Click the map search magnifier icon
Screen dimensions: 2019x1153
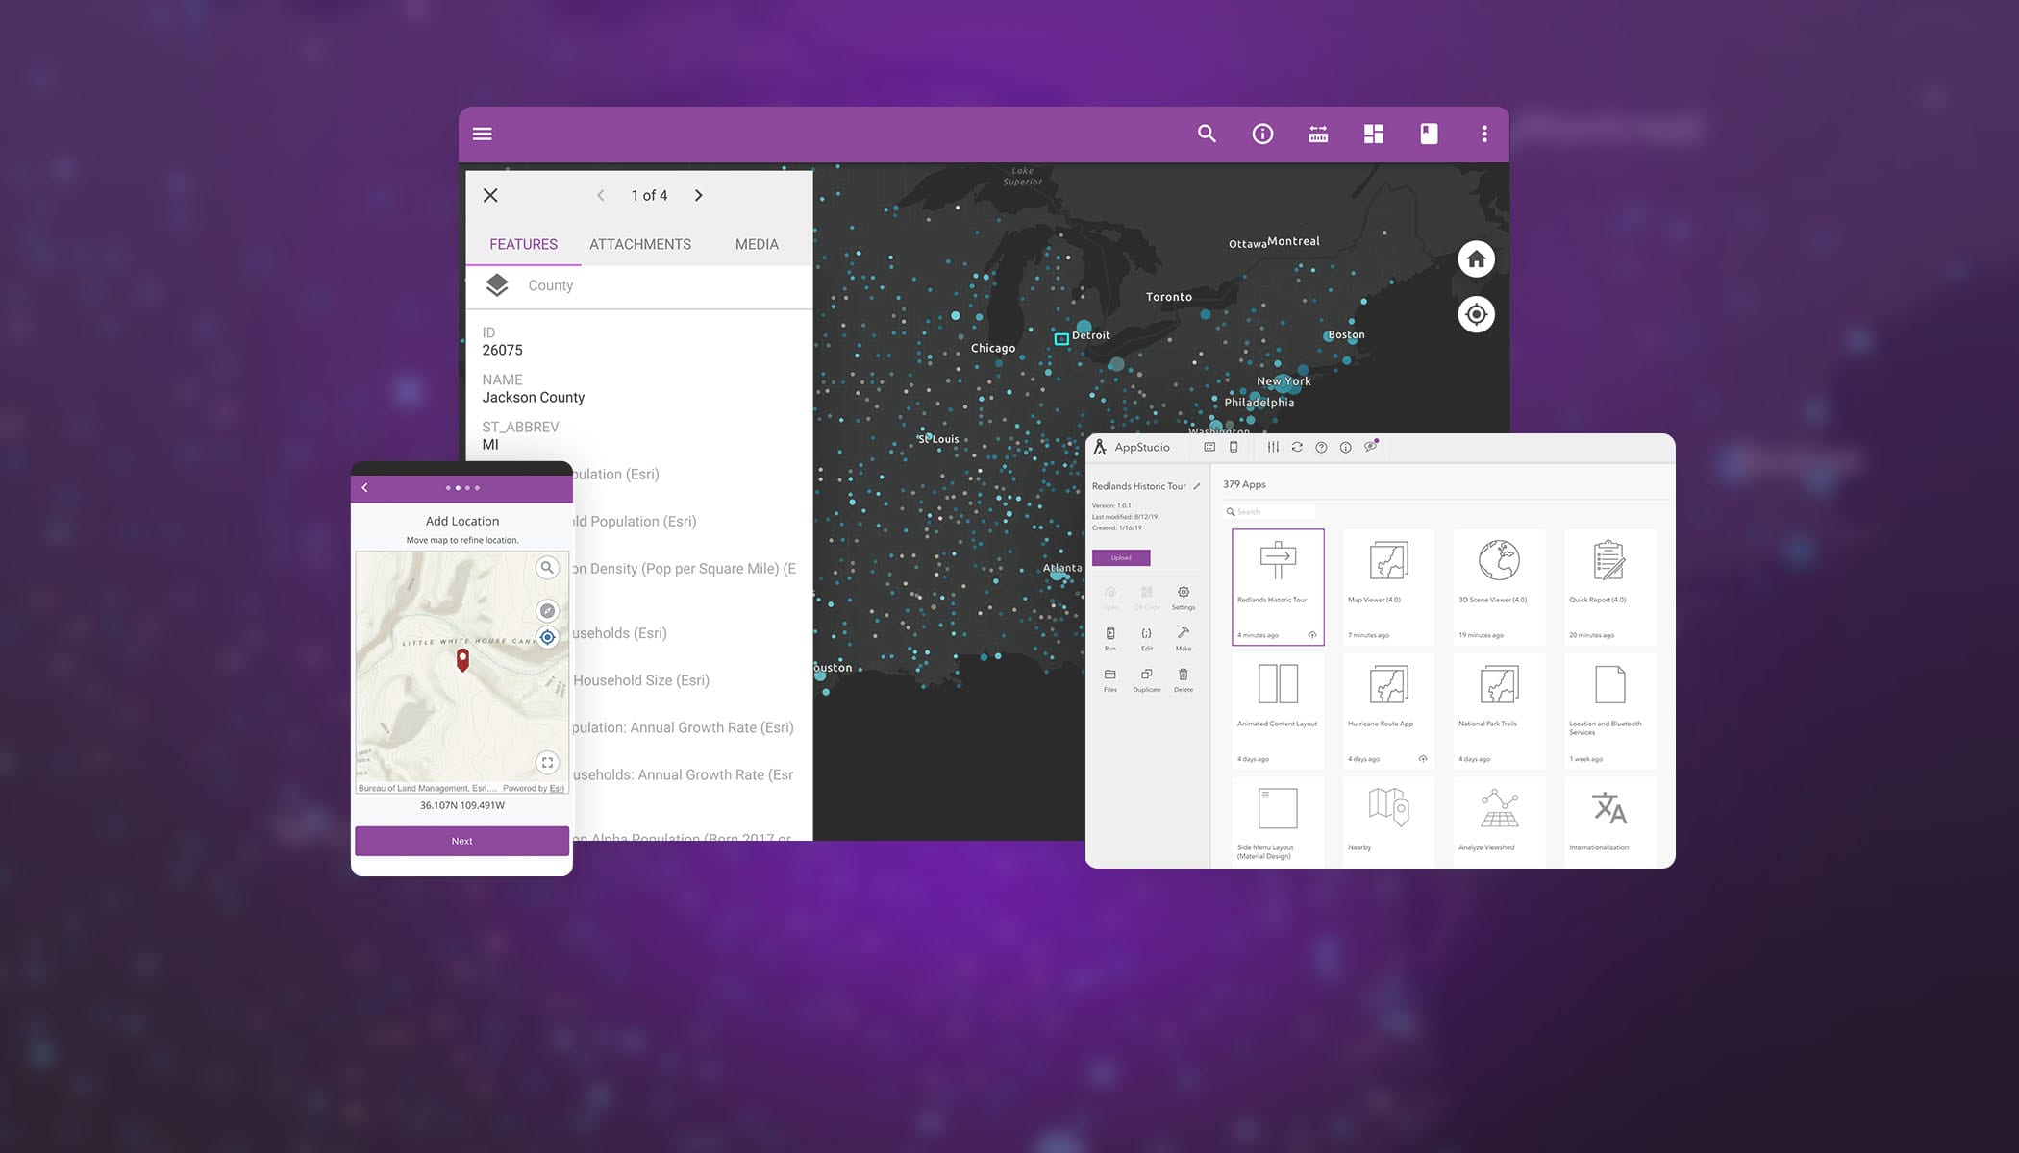pyautogui.click(x=1207, y=134)
